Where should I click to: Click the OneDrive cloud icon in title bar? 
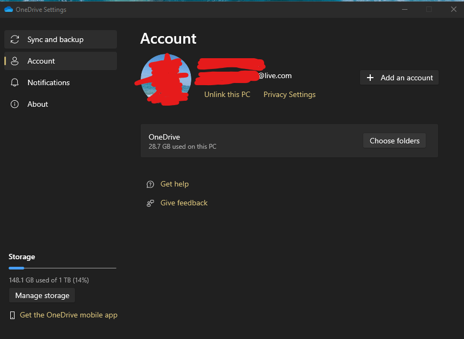(9, 10)
